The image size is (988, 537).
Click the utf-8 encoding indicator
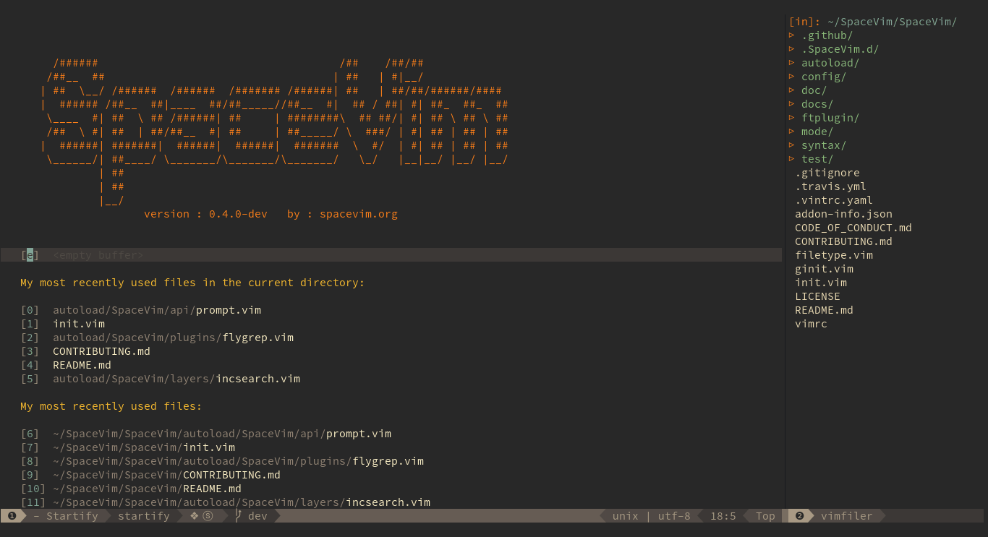(674, 516)
